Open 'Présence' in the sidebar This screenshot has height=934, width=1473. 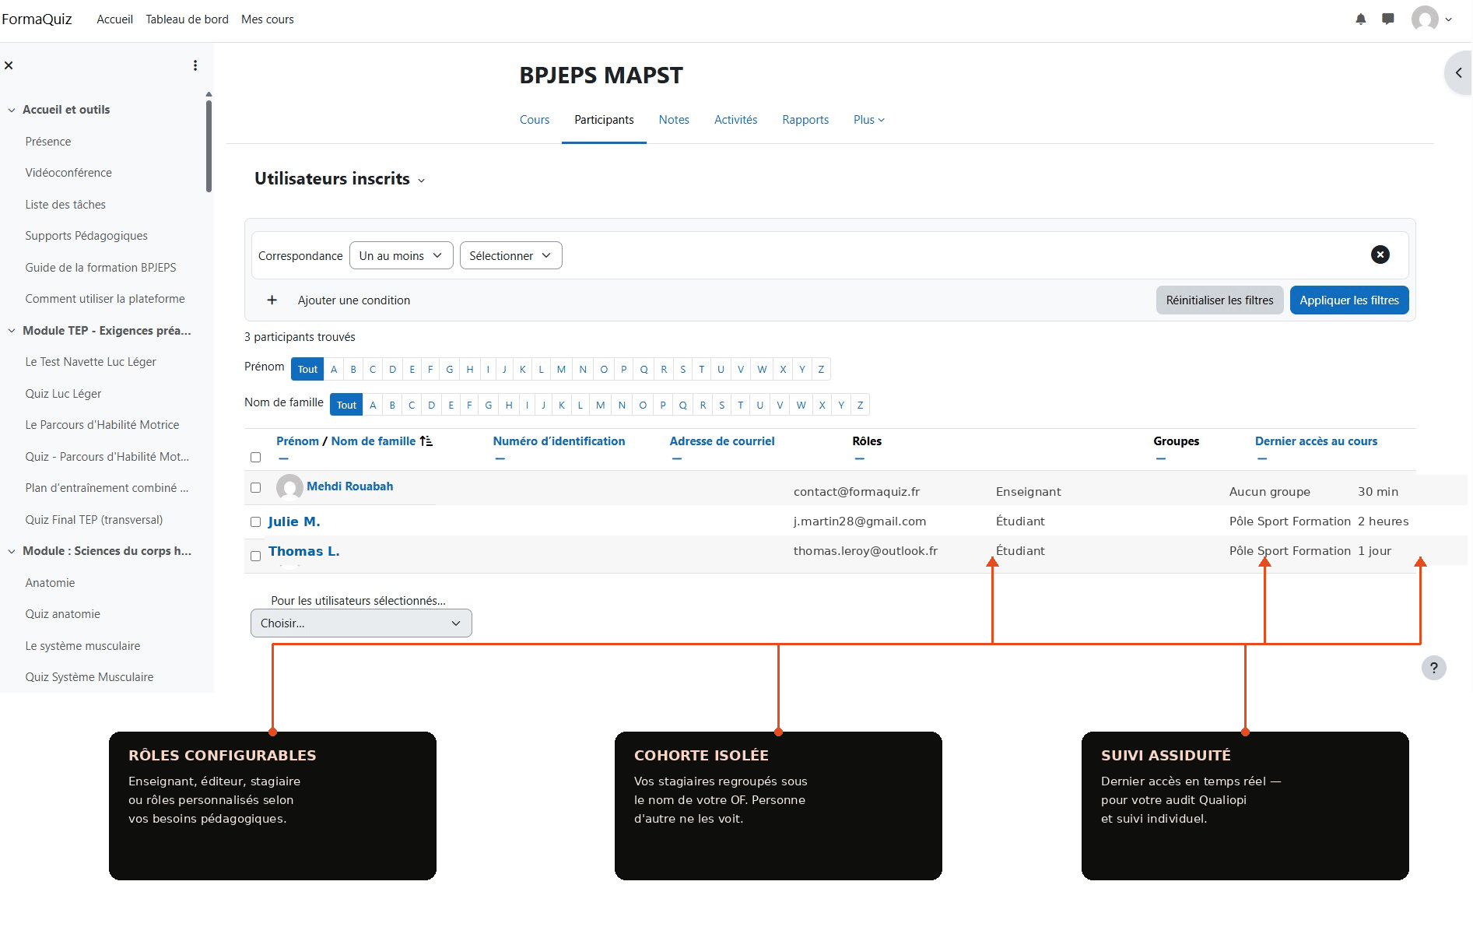(47, 141)
